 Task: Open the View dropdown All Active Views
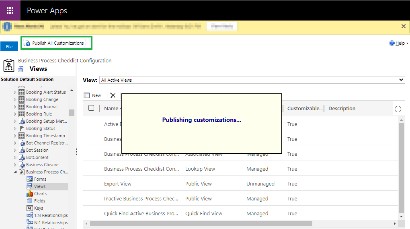point(252,80)
